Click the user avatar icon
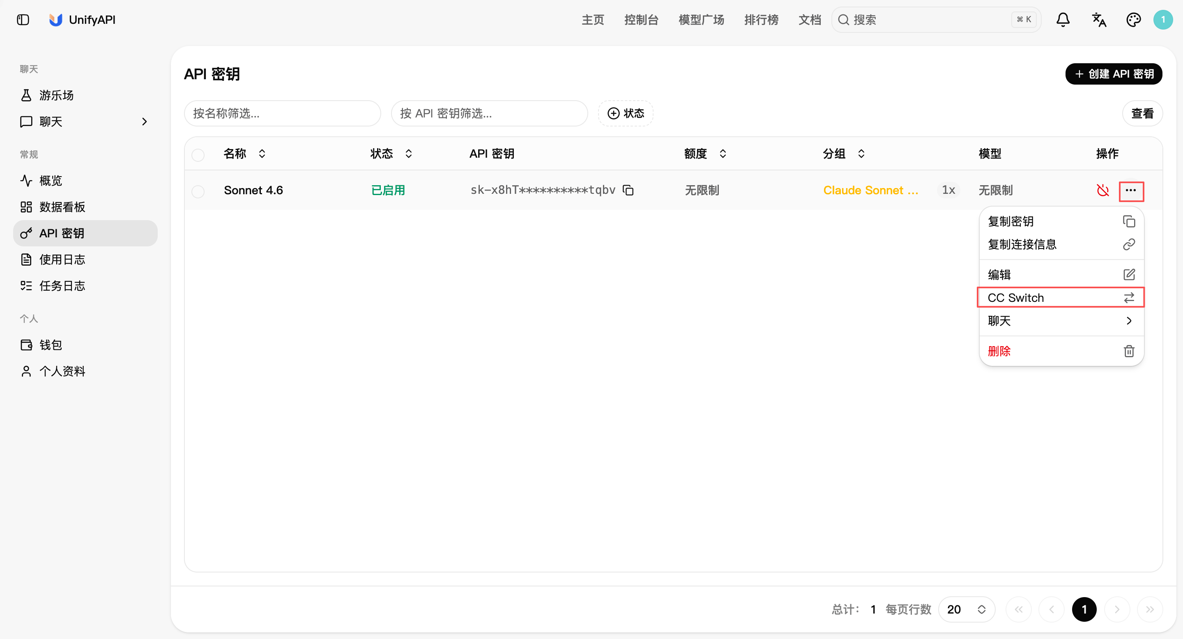The height and width of the screenshot is (639, 1183). tap(1163, 20)
